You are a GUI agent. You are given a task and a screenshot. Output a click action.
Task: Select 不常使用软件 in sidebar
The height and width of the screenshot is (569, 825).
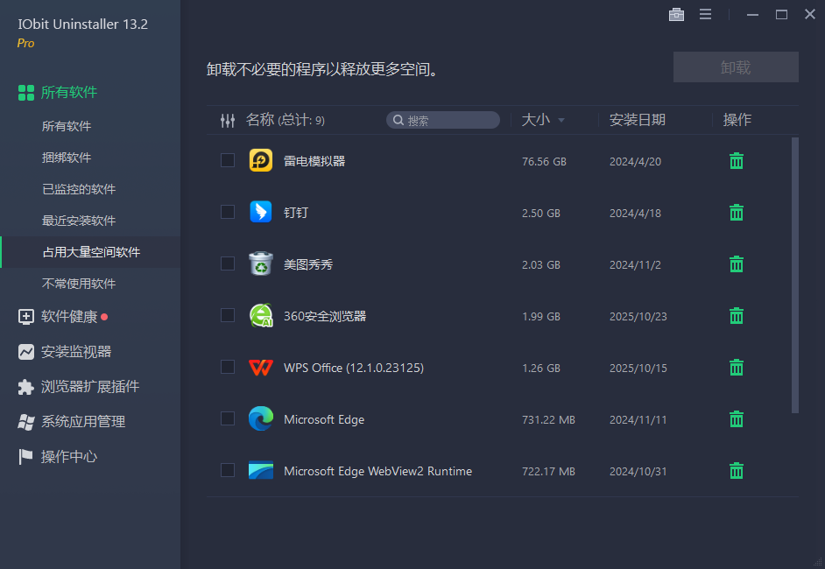[x=79, y=284]
